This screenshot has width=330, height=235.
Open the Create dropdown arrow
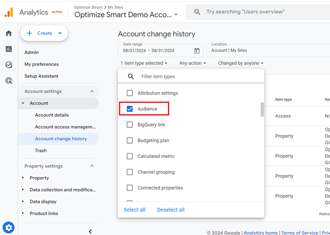[x=60, y=33]
